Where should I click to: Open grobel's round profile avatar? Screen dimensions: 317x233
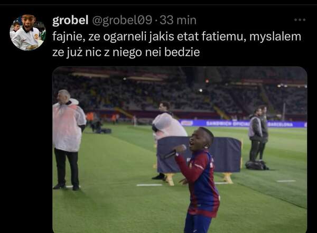(x=27, y=32)
